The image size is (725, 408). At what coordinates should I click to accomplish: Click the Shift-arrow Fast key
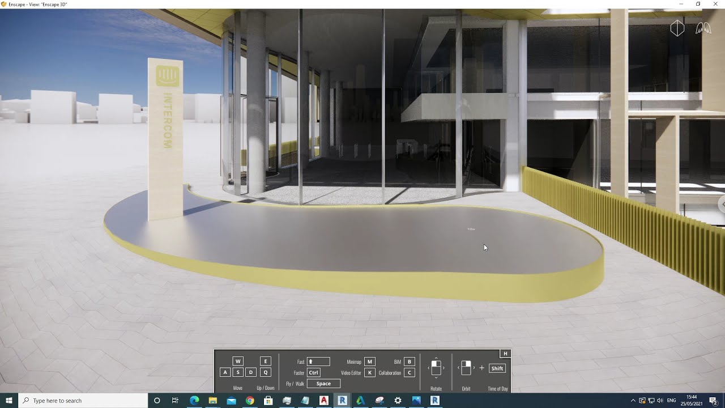[318, 362]
